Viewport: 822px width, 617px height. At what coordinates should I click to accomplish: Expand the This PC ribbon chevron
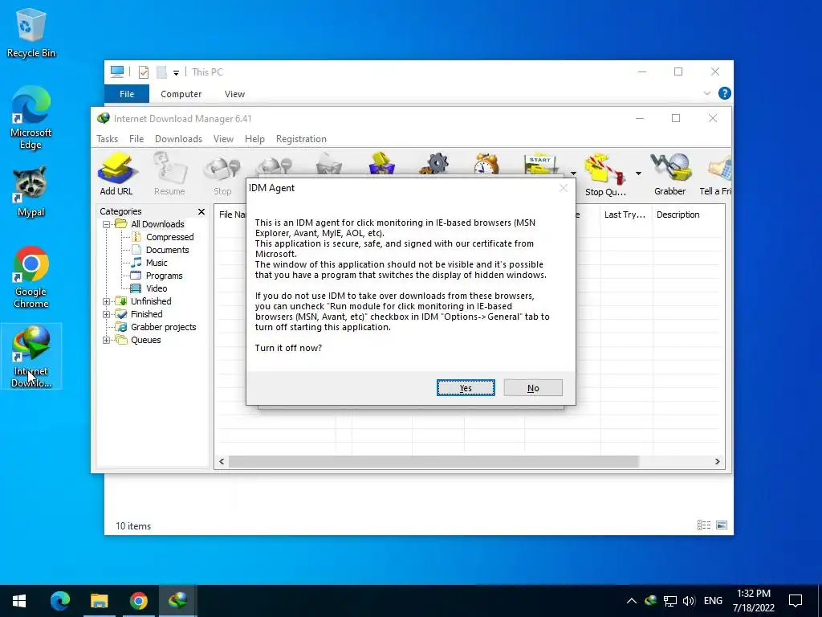pyautogui.click(x=706, y=93)
